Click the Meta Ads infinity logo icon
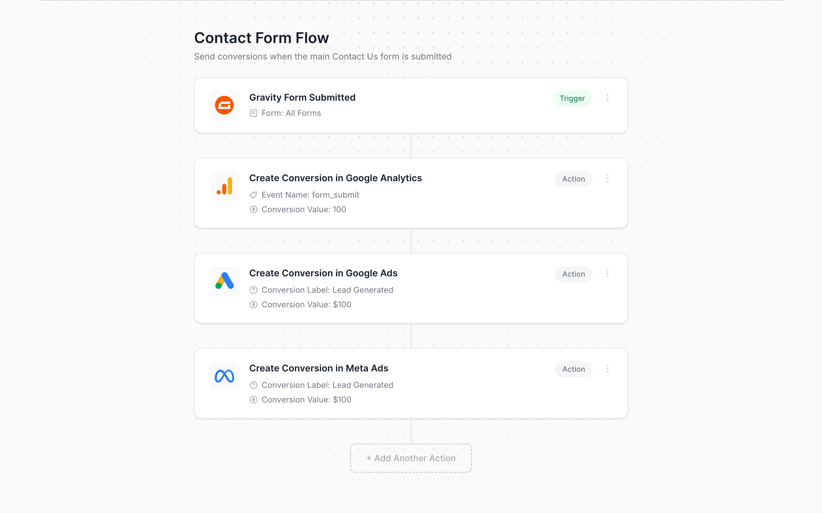Screen dimensions: 822x513 pyautogui.click(x=224, y=376)
